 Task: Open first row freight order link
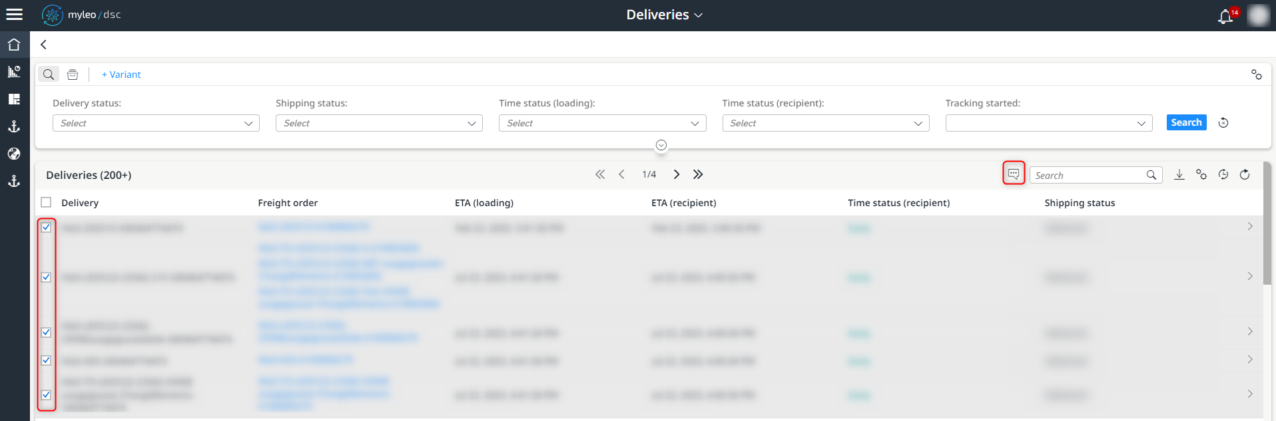(313, 227)
